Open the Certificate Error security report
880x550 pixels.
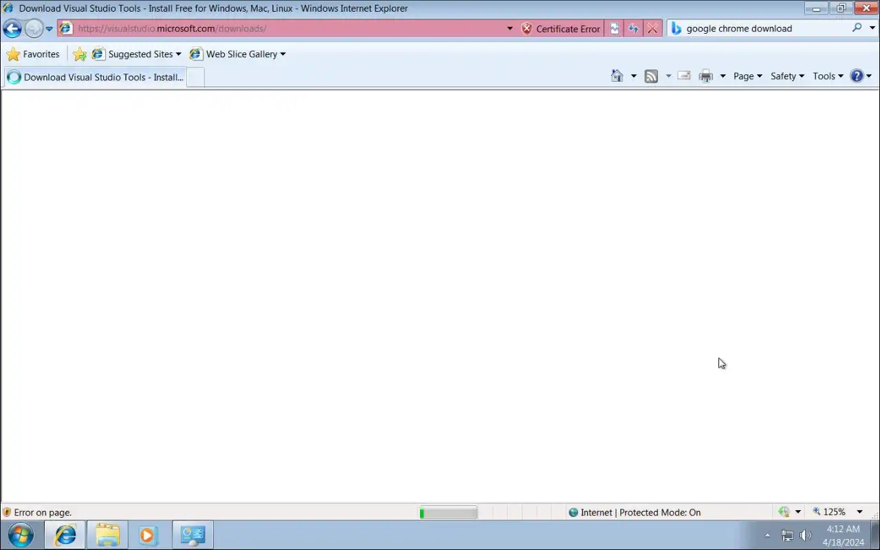coord(560,29)
